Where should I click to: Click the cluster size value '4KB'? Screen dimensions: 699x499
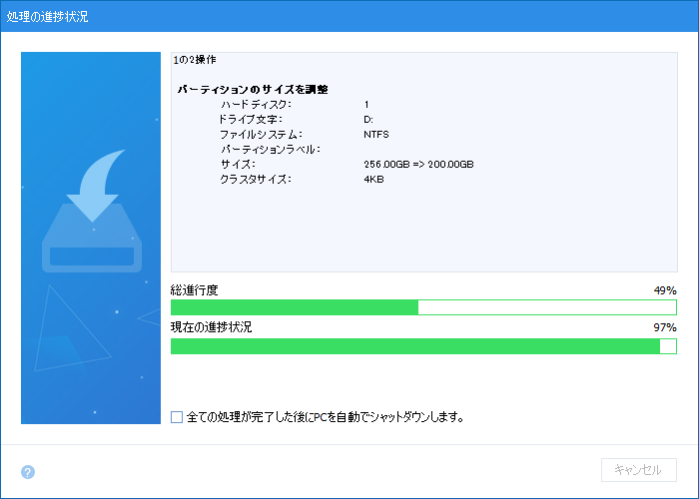pyautogui.click(x=373, y=179)
